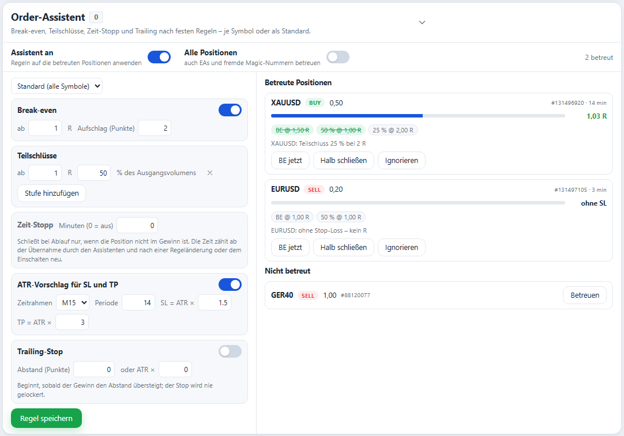Click the Stufe hinzufügen button

tap(51, 193)
